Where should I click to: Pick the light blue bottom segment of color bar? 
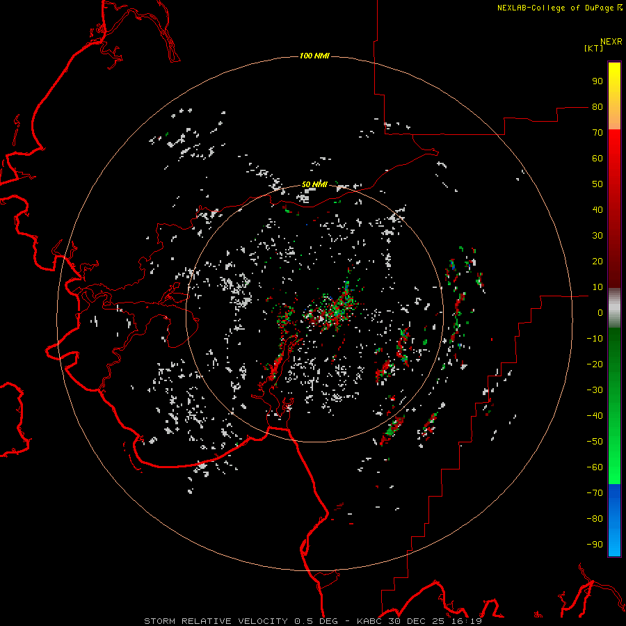[614, 543]
